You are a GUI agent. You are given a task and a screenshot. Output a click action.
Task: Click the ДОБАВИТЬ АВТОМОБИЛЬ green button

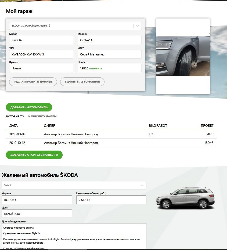click(29, 107)
